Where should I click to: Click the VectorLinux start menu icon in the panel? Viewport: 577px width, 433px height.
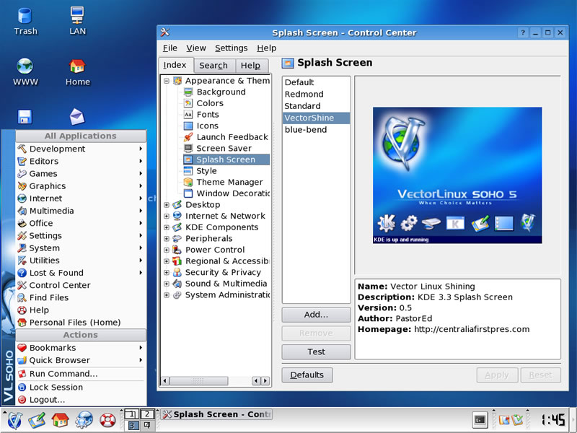[14, 421]
